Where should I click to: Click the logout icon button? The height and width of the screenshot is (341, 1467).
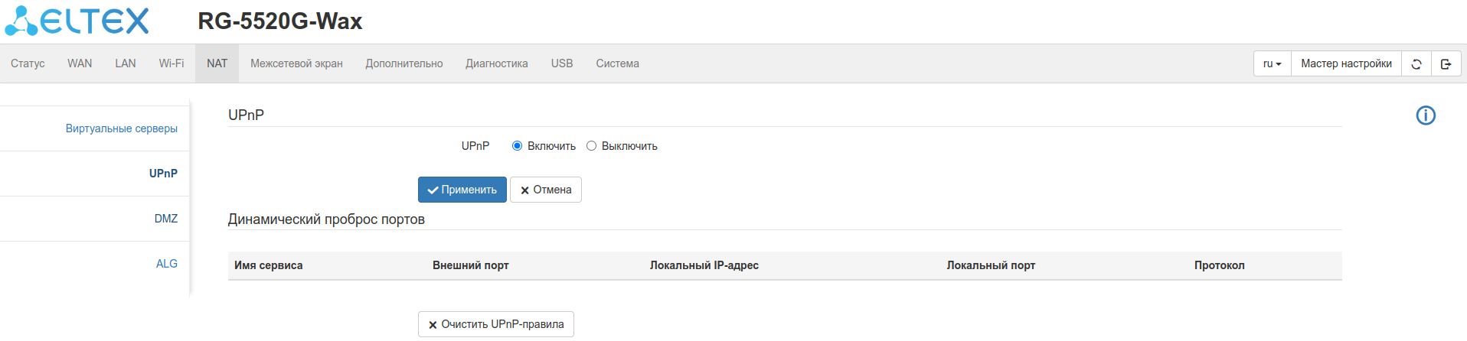(x=1446, y=64)
